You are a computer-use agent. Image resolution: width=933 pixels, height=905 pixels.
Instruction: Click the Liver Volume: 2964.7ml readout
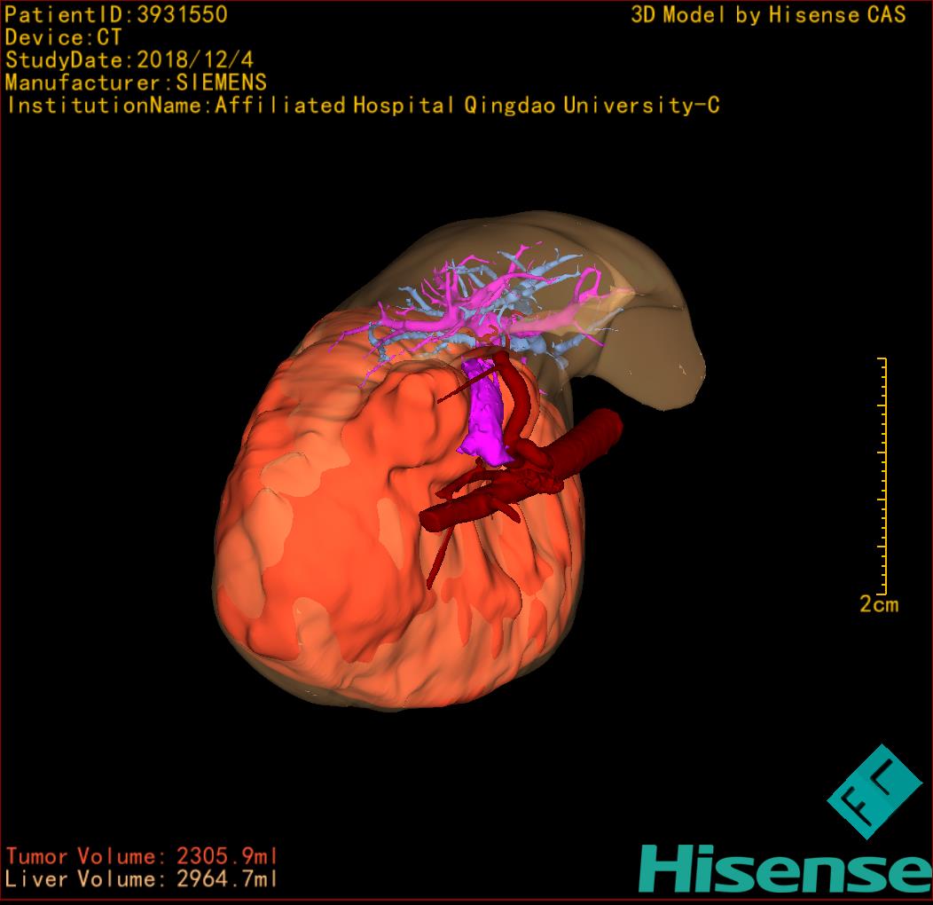point(142,878)
